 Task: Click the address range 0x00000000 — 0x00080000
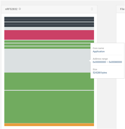[x=107, y=62]
